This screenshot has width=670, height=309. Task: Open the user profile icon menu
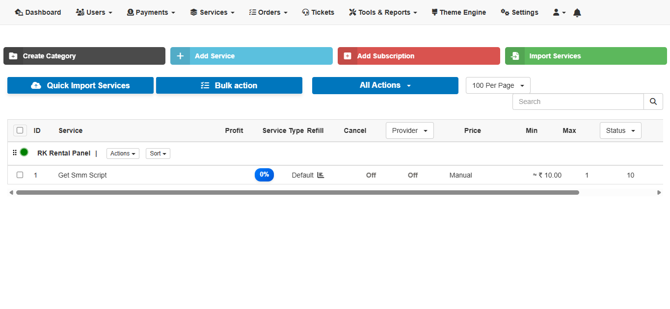(x=559, y=12)
